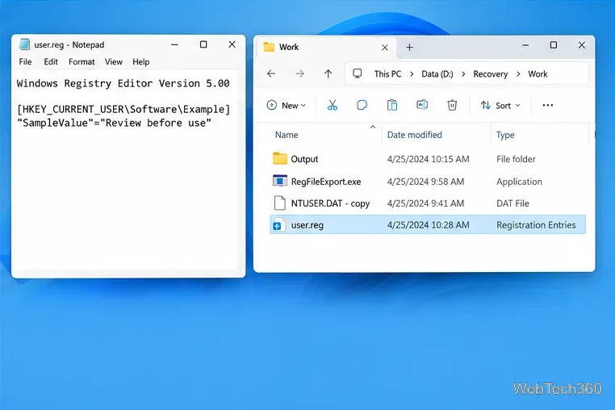Maximize the File Explorer window
The width and height of the screenshot is (615, 410).
pos(554,45)
